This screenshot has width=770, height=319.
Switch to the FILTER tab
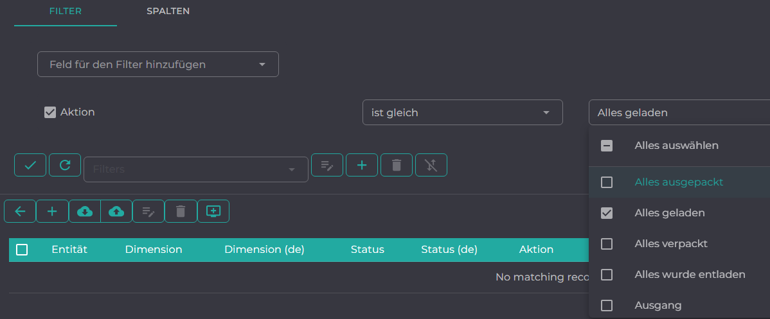[66, 12]
